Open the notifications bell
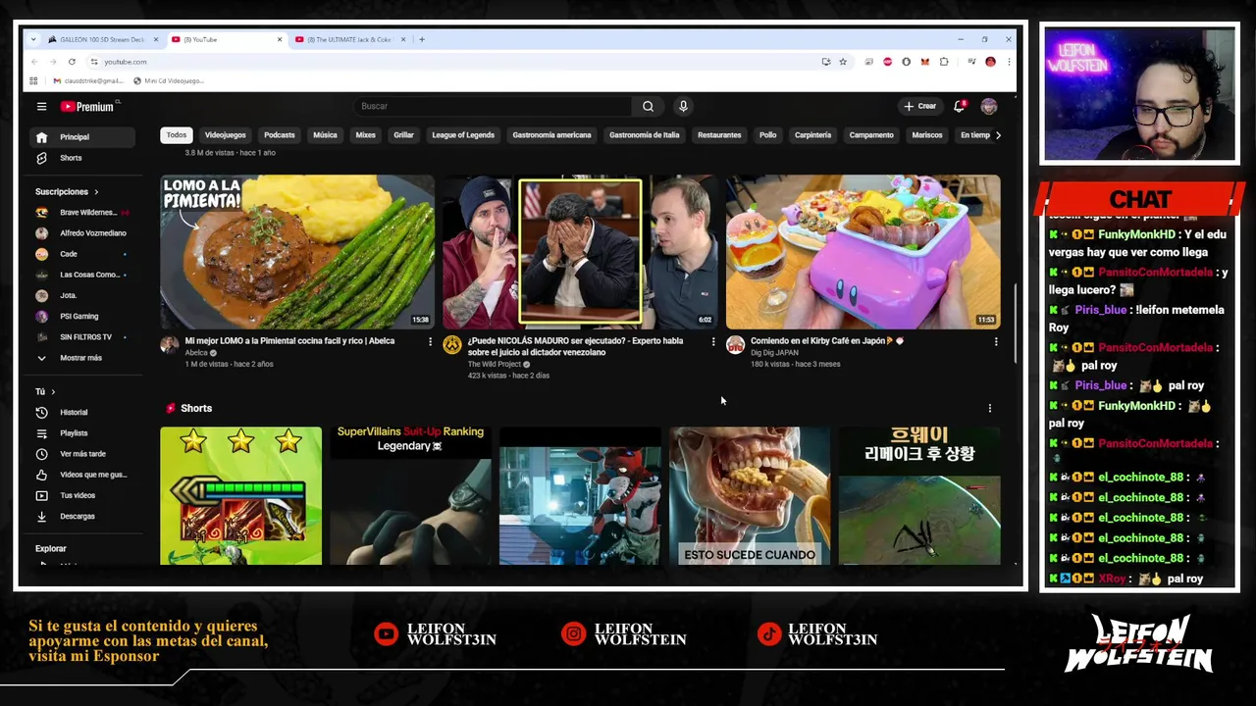 click(x=960, y=106)
